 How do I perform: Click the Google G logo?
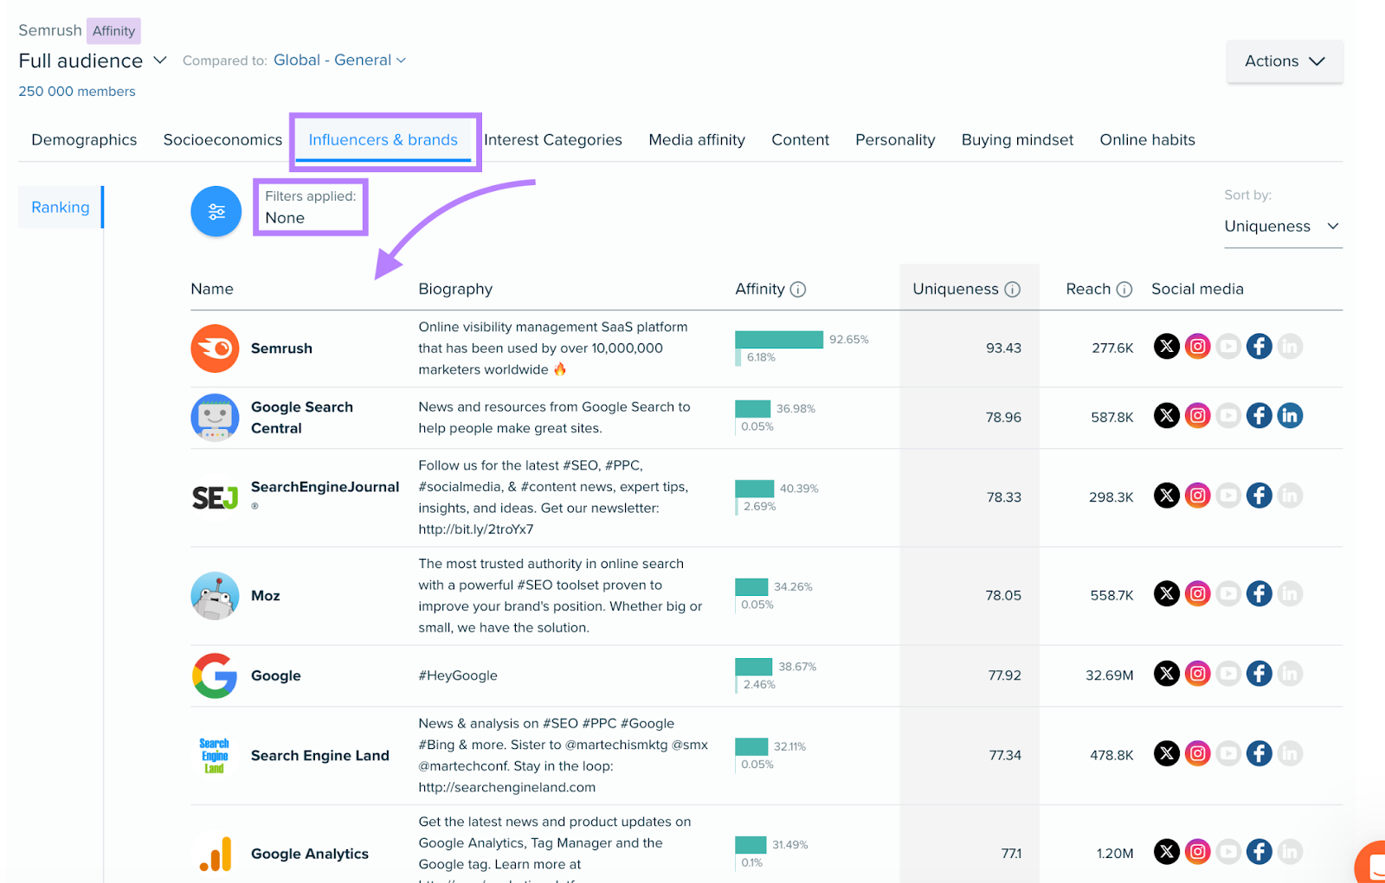pyautogui.click(x=214, y=675)
